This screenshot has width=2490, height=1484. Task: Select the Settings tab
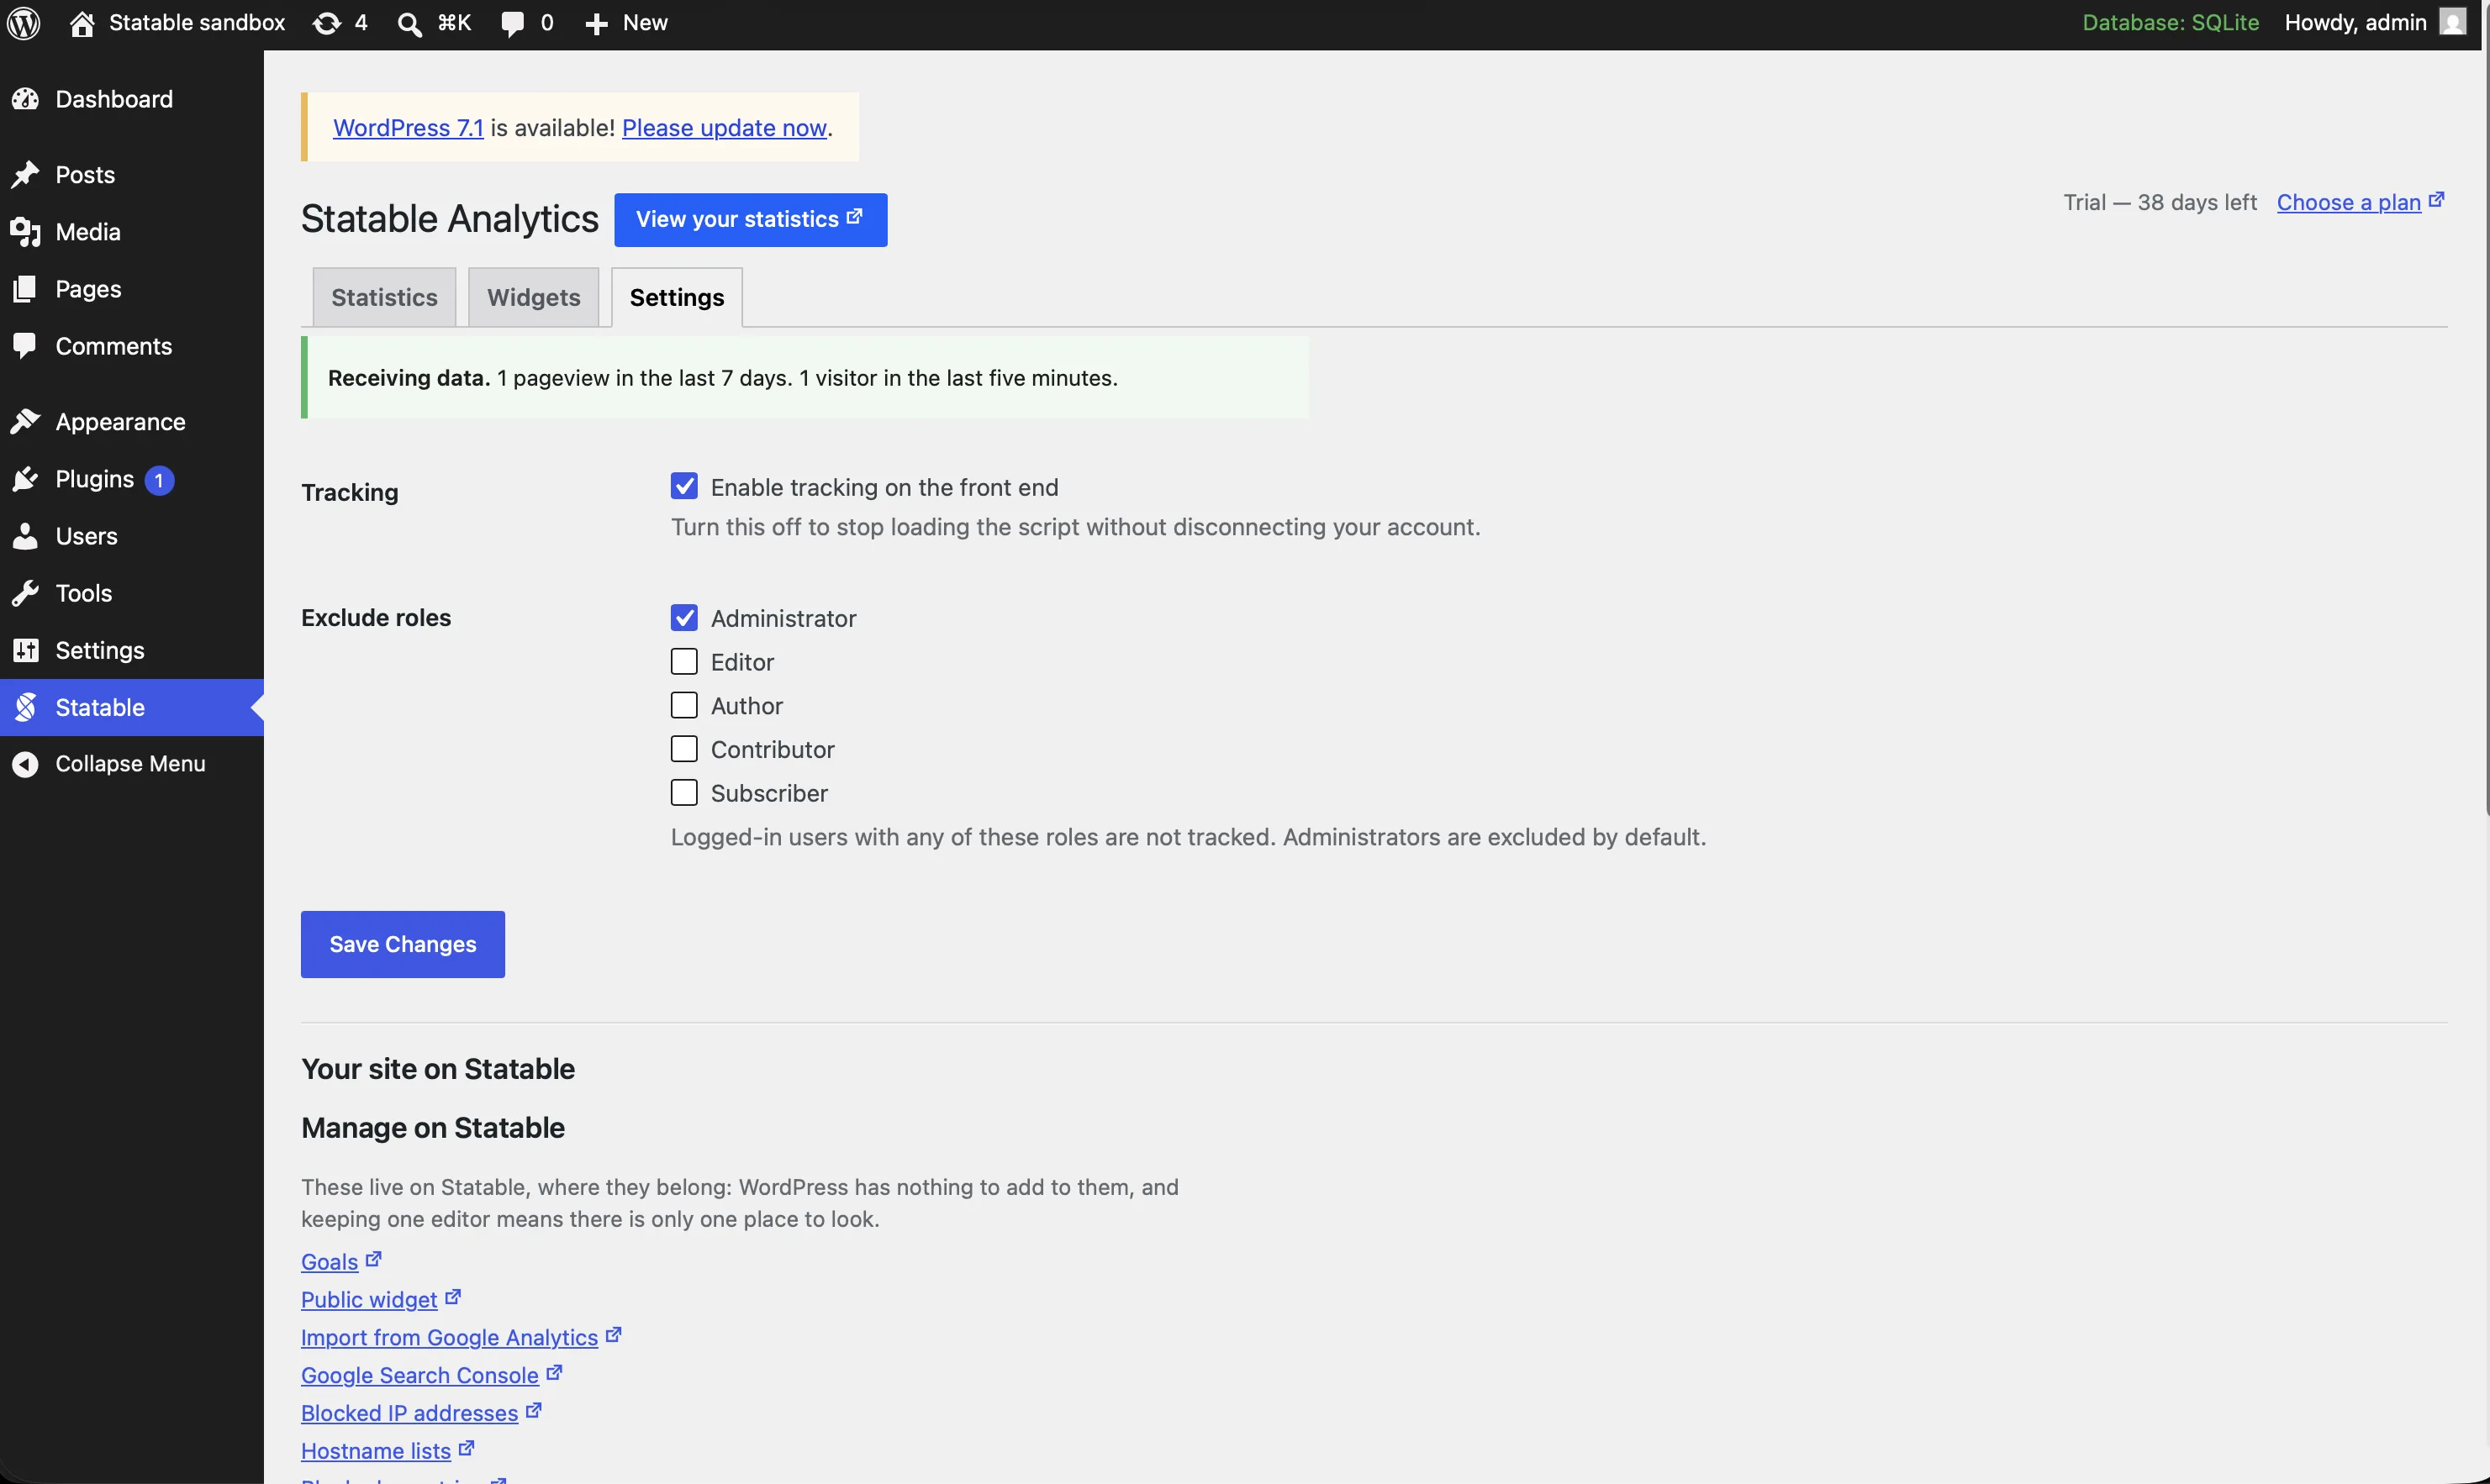678,297
